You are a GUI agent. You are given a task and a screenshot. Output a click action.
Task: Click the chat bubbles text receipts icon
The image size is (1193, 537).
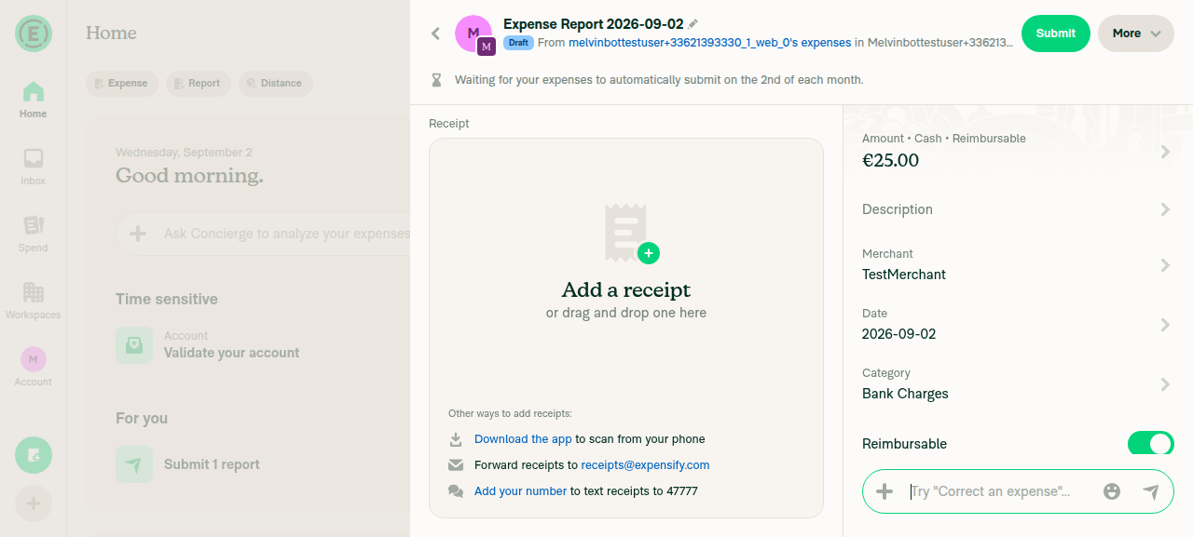[456, 491]
